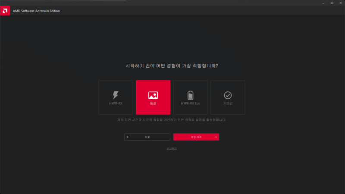Click the profile description text under the cards
Image resolution: width=345 pixels, height=194 pixels.
pyautogui.click(x=172, y=120)
